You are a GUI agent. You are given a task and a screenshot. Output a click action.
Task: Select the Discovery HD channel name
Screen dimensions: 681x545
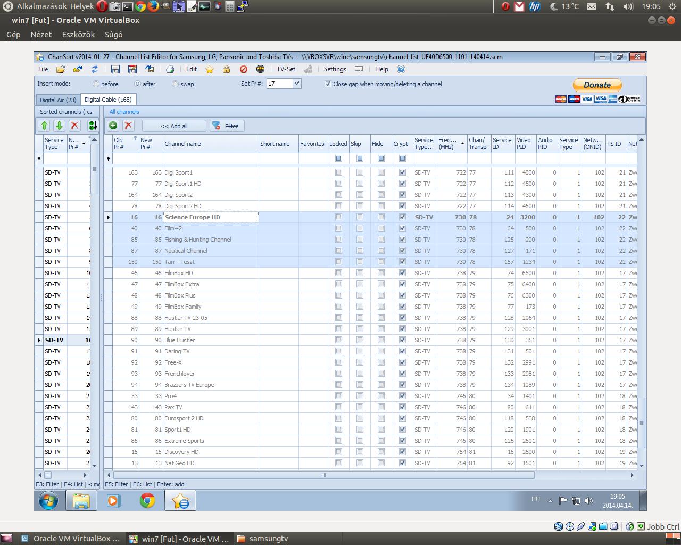181,452
